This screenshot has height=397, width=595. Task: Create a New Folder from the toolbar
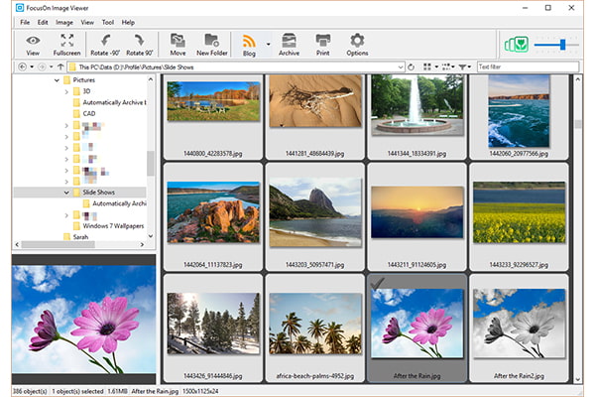212,41
